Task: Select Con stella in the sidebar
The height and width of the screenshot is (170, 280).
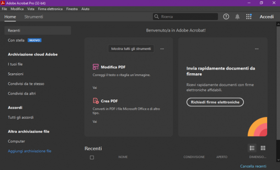Action: click(x=16, y=40)
